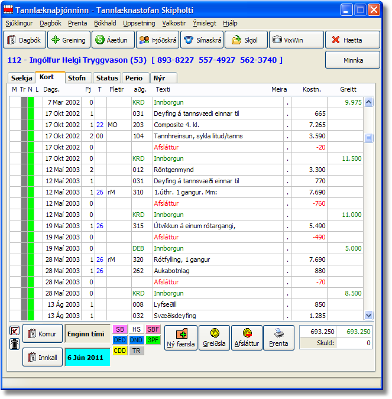Select the Composite 4. kl. row
392x399 pixels.
pos(186,125)
